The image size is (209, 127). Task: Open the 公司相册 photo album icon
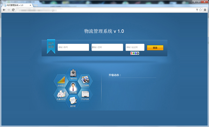click(85, 81)
